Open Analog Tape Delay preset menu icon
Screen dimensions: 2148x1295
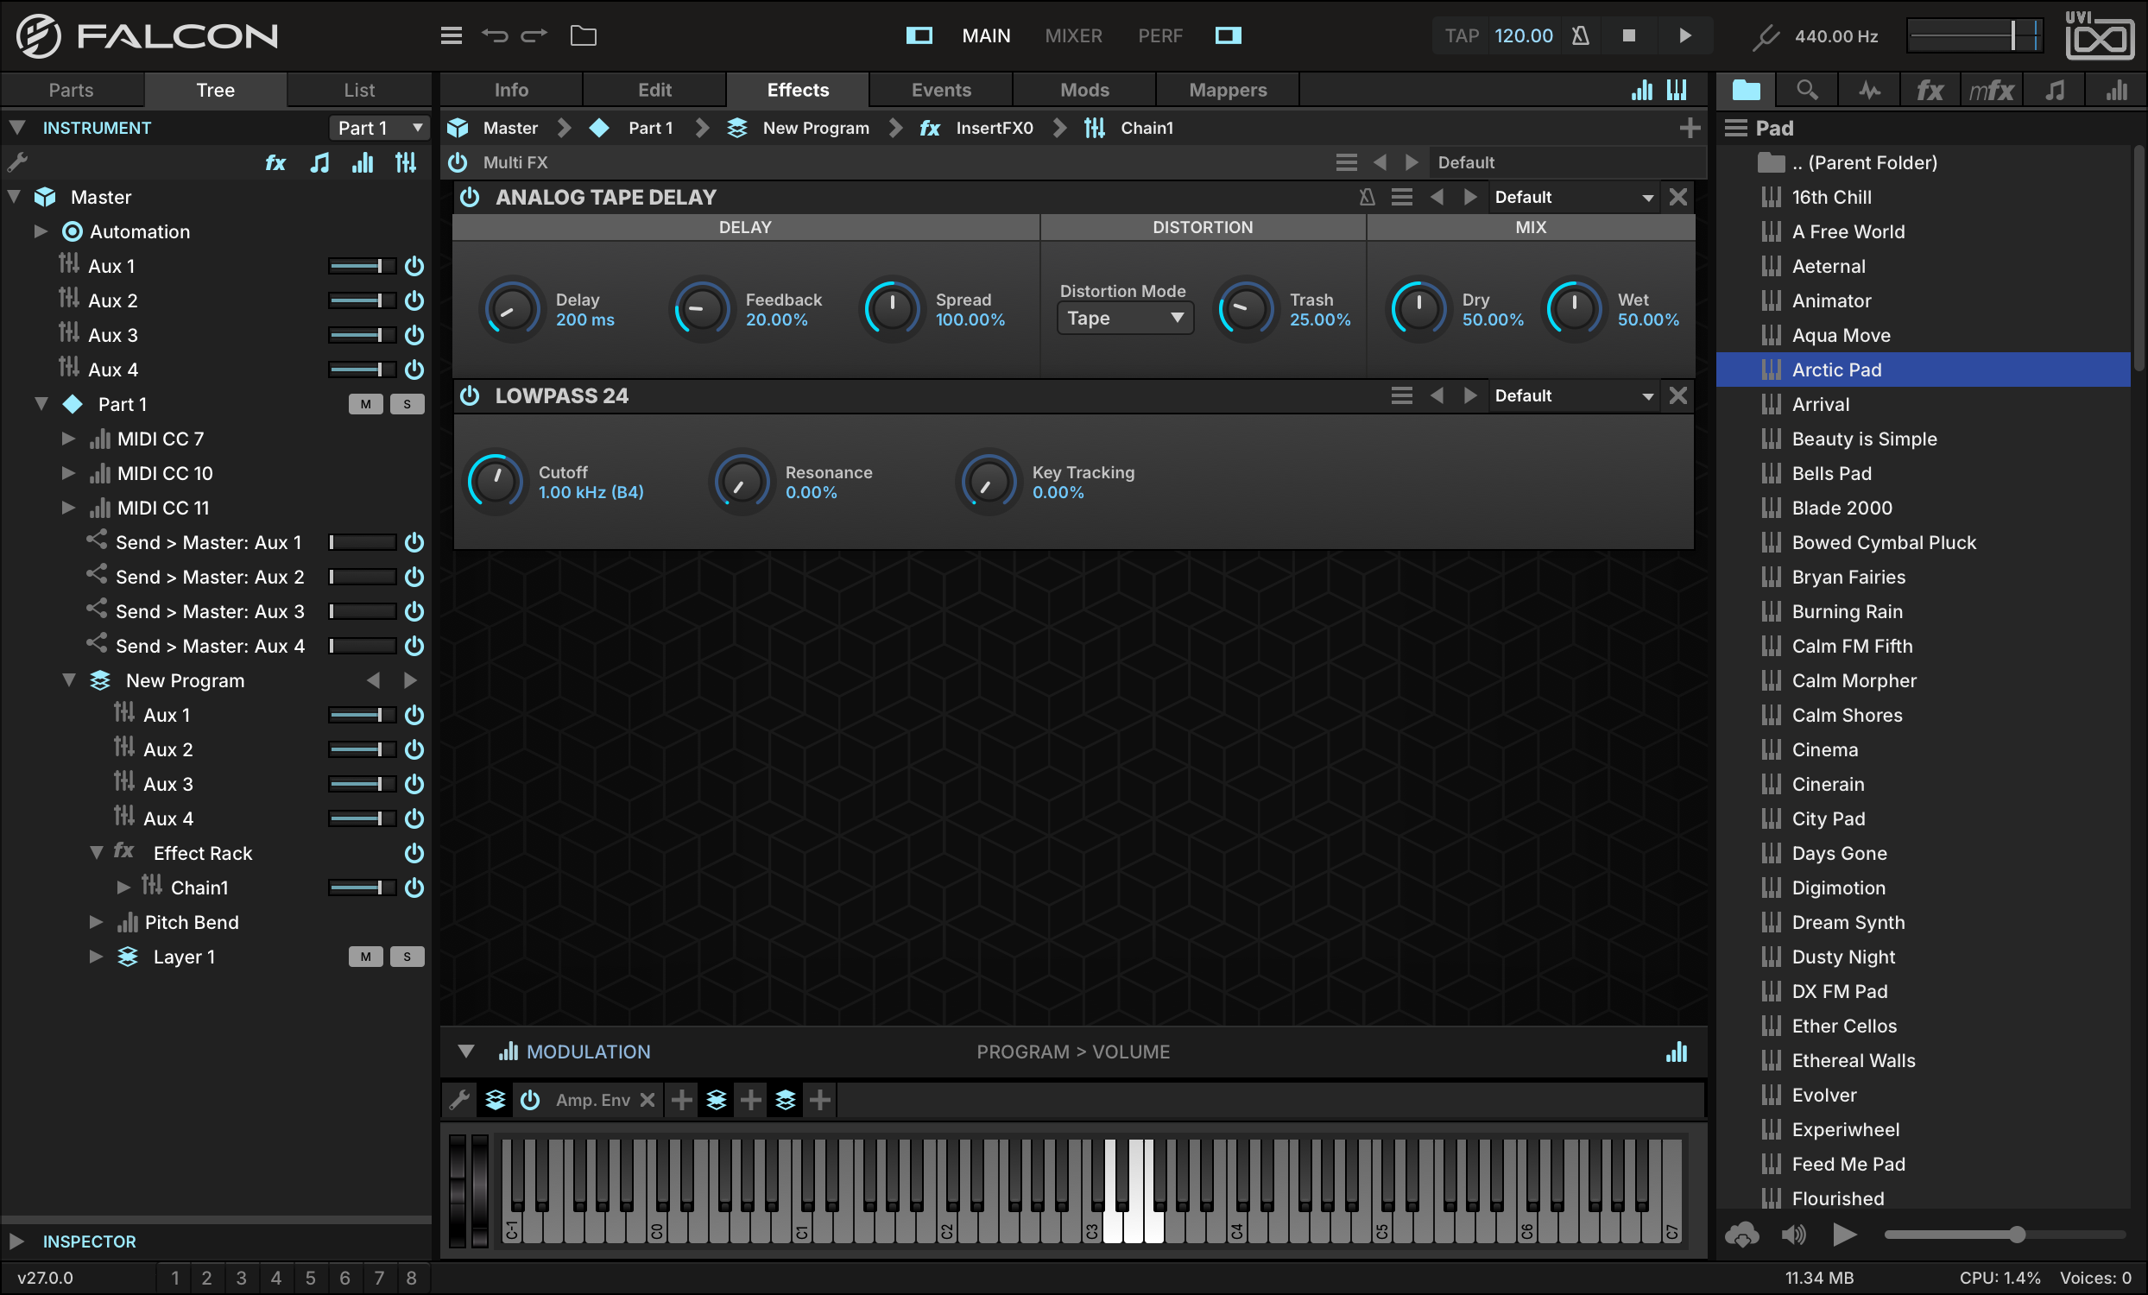coord(1402,197)
